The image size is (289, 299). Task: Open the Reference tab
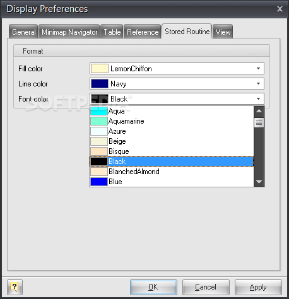pyautogui.click(x=143, y=32)
